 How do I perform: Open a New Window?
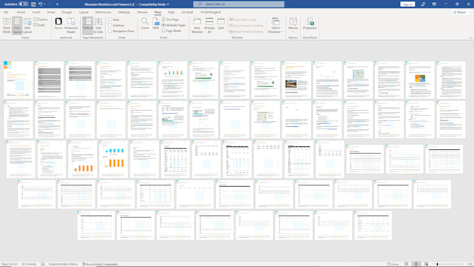(197, 25)
